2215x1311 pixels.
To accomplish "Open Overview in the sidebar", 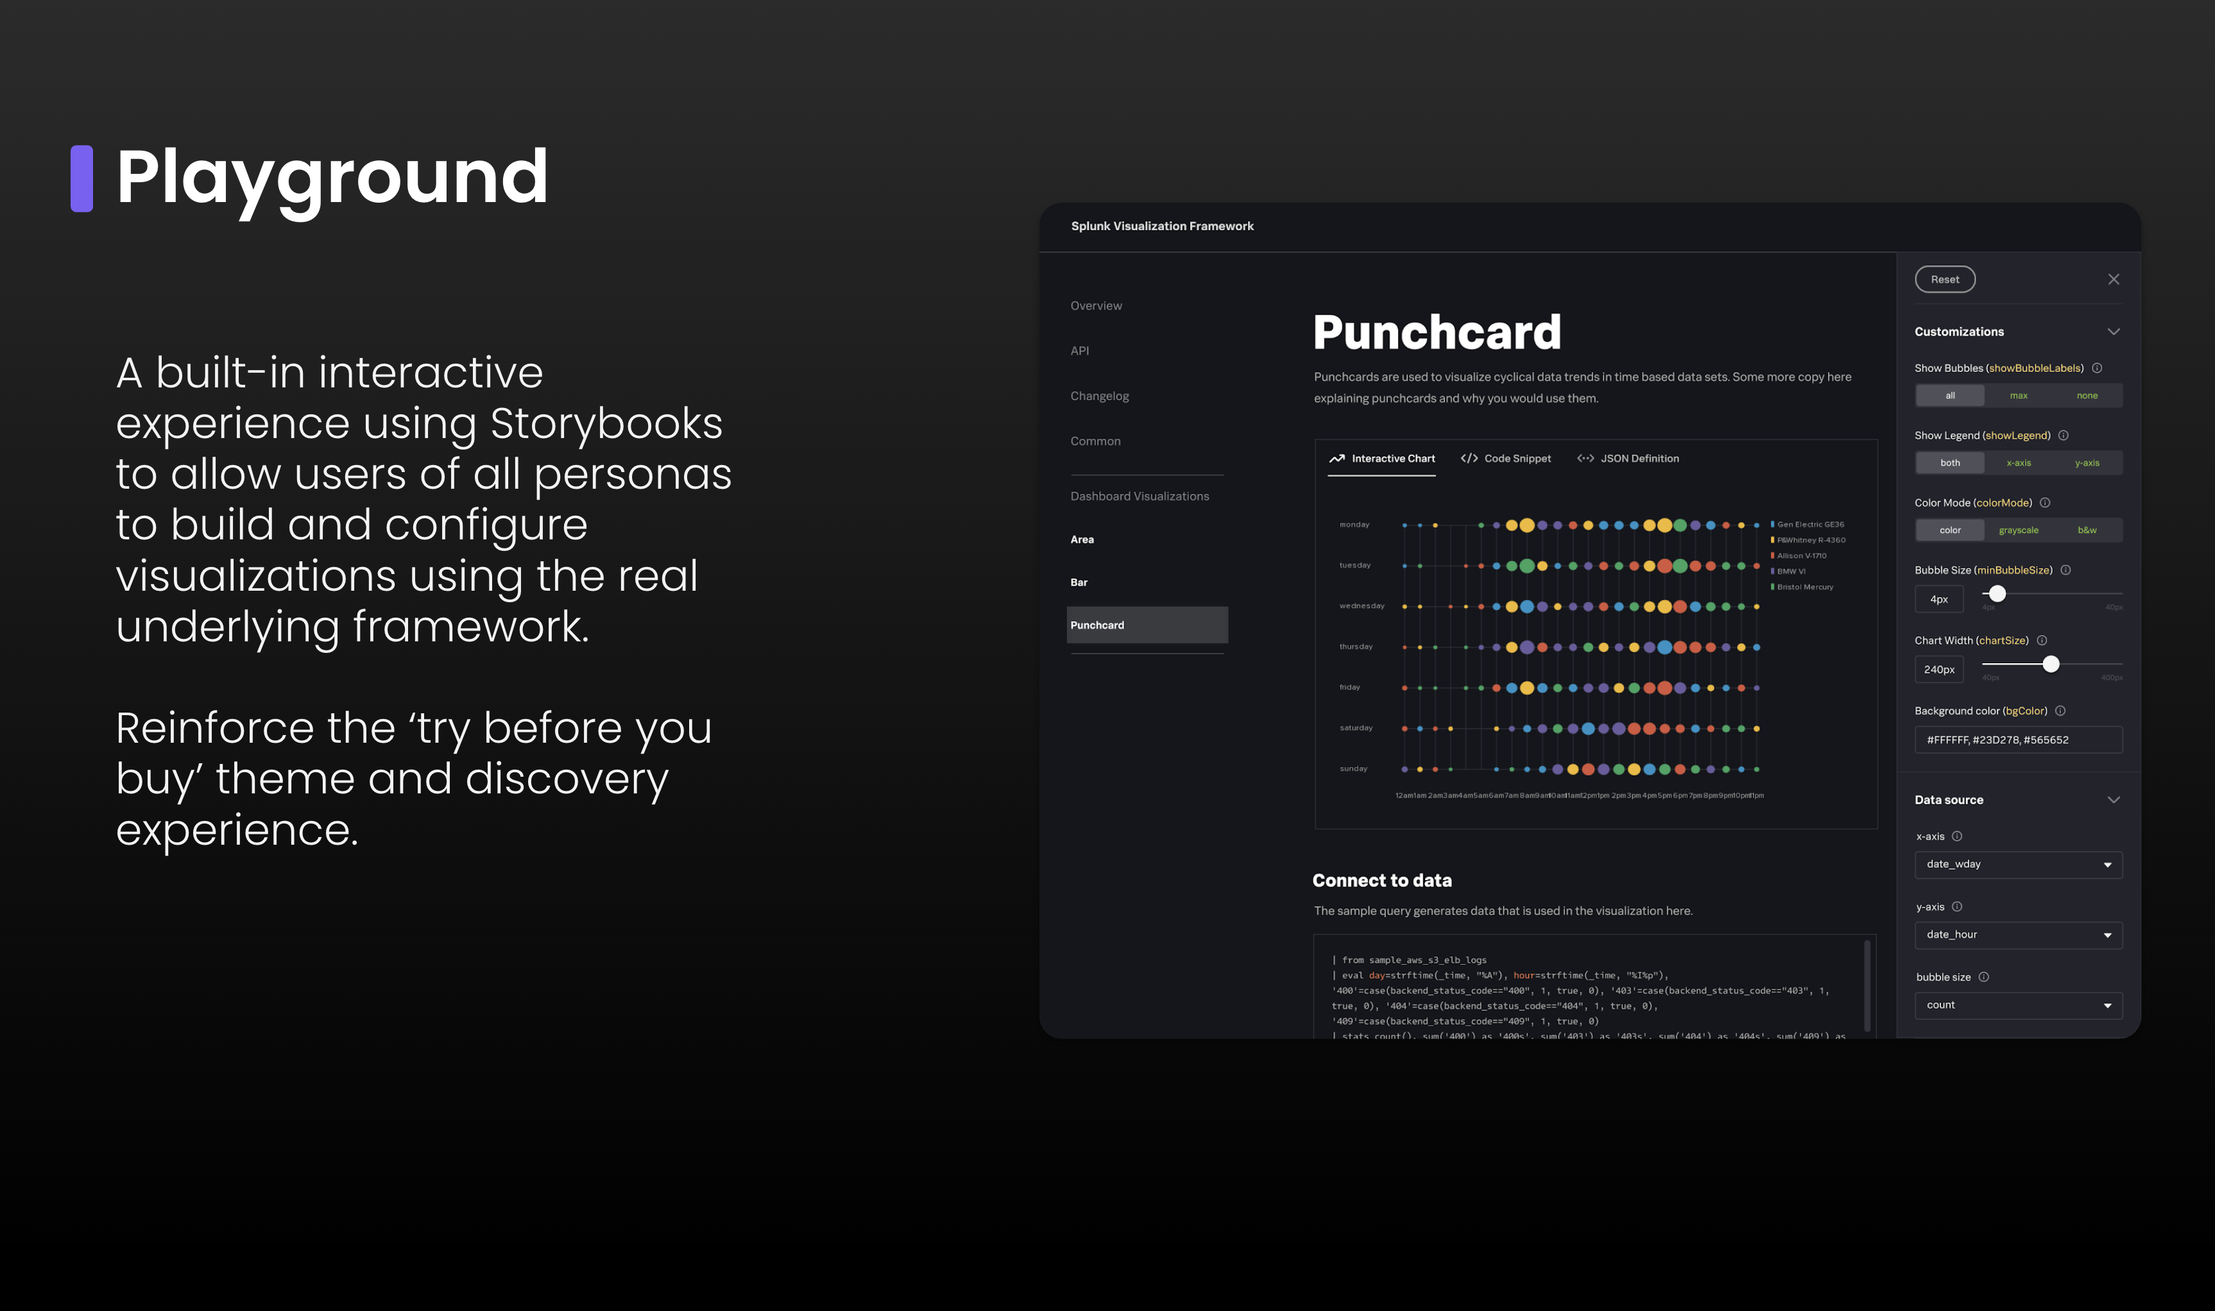I will (1097, 306).
